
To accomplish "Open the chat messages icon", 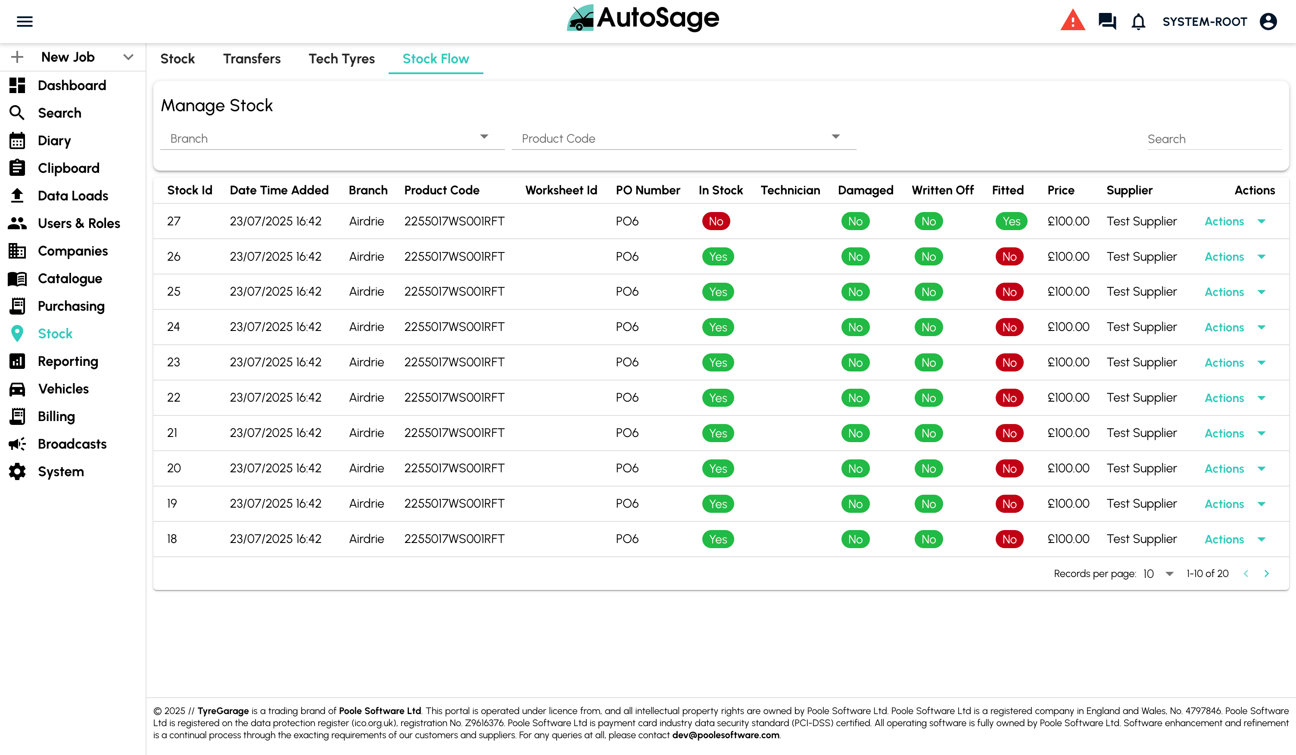I will point(1107,22).
